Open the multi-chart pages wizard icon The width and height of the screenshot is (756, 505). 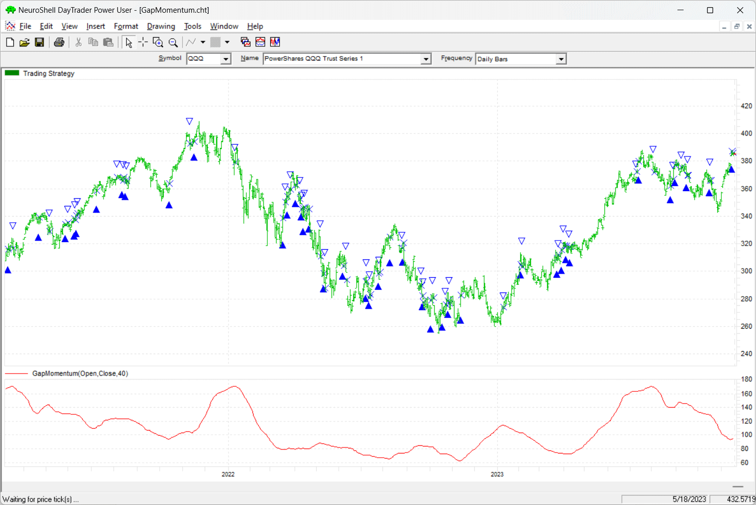point(245,42)
